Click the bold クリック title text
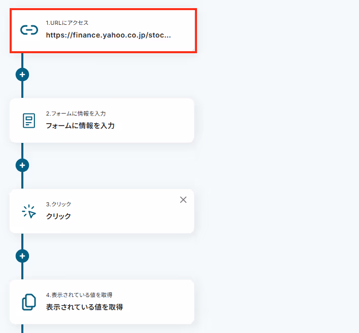The width and height of the screenshot is (359, 333). point(58,216)
